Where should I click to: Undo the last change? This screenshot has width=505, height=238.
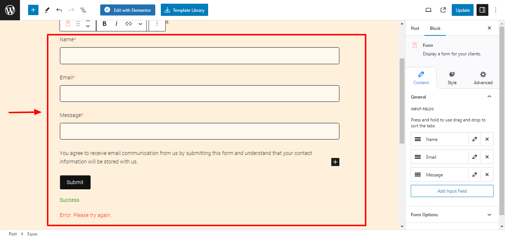[x=59, y=10]
